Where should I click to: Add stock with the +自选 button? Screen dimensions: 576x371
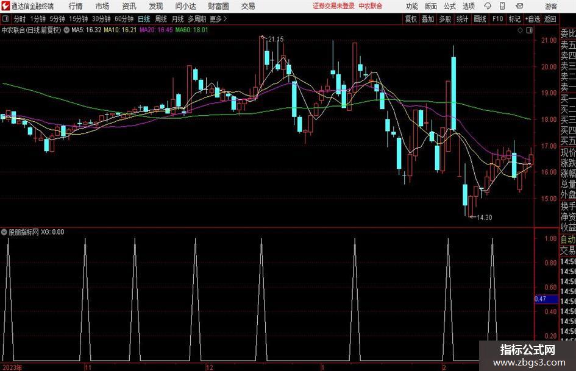point(532,19)
